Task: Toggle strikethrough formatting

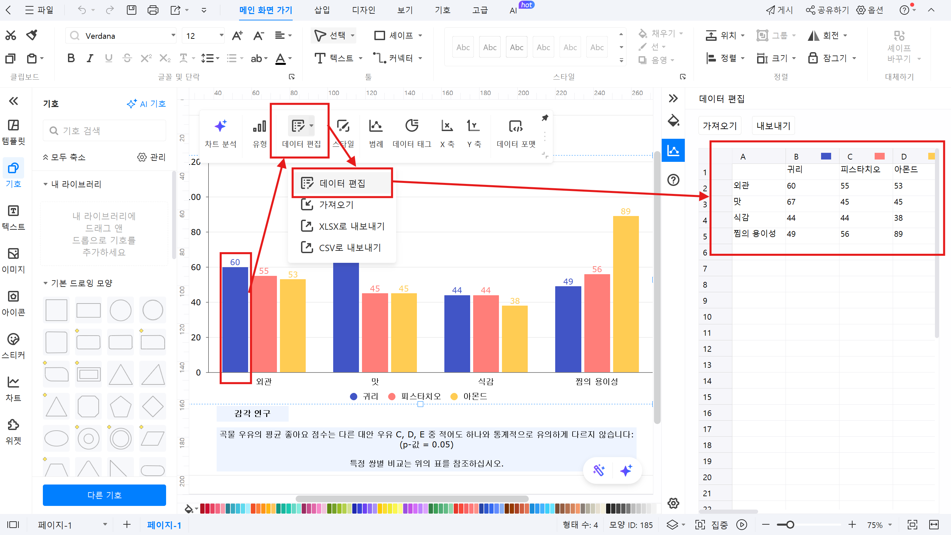Action: (127, 58)
